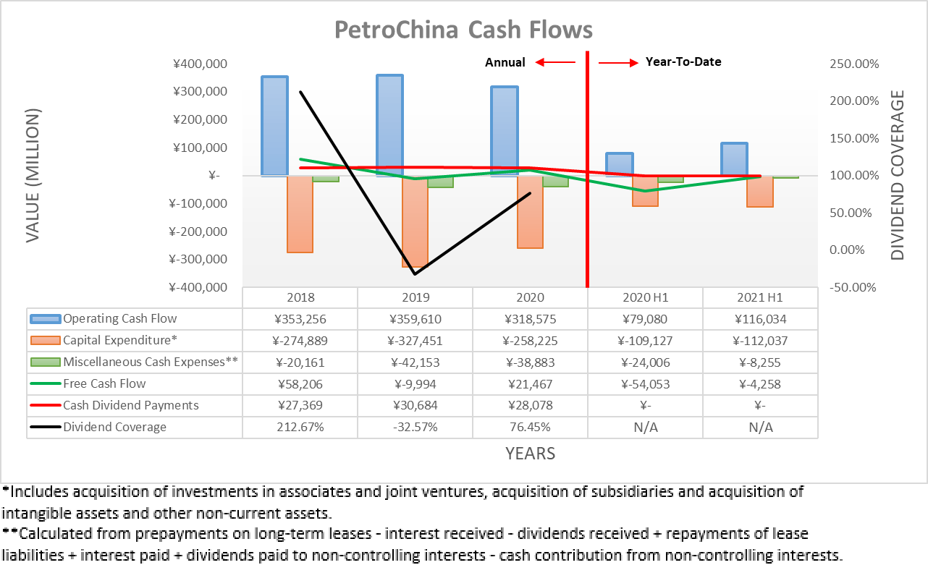Click the -50.00% right axis label

click(851, 287)
